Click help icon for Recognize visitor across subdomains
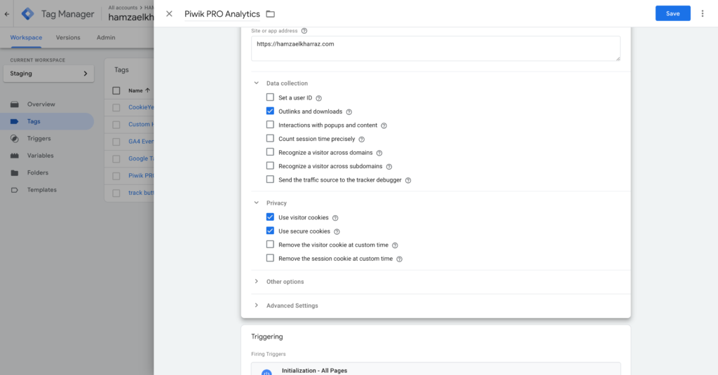This screenshot has width=718, height=375. click(x=389, y=167)
